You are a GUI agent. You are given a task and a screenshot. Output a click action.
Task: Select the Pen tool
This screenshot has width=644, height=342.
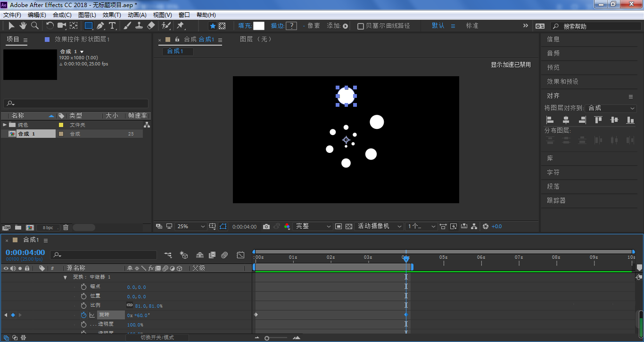100,26
